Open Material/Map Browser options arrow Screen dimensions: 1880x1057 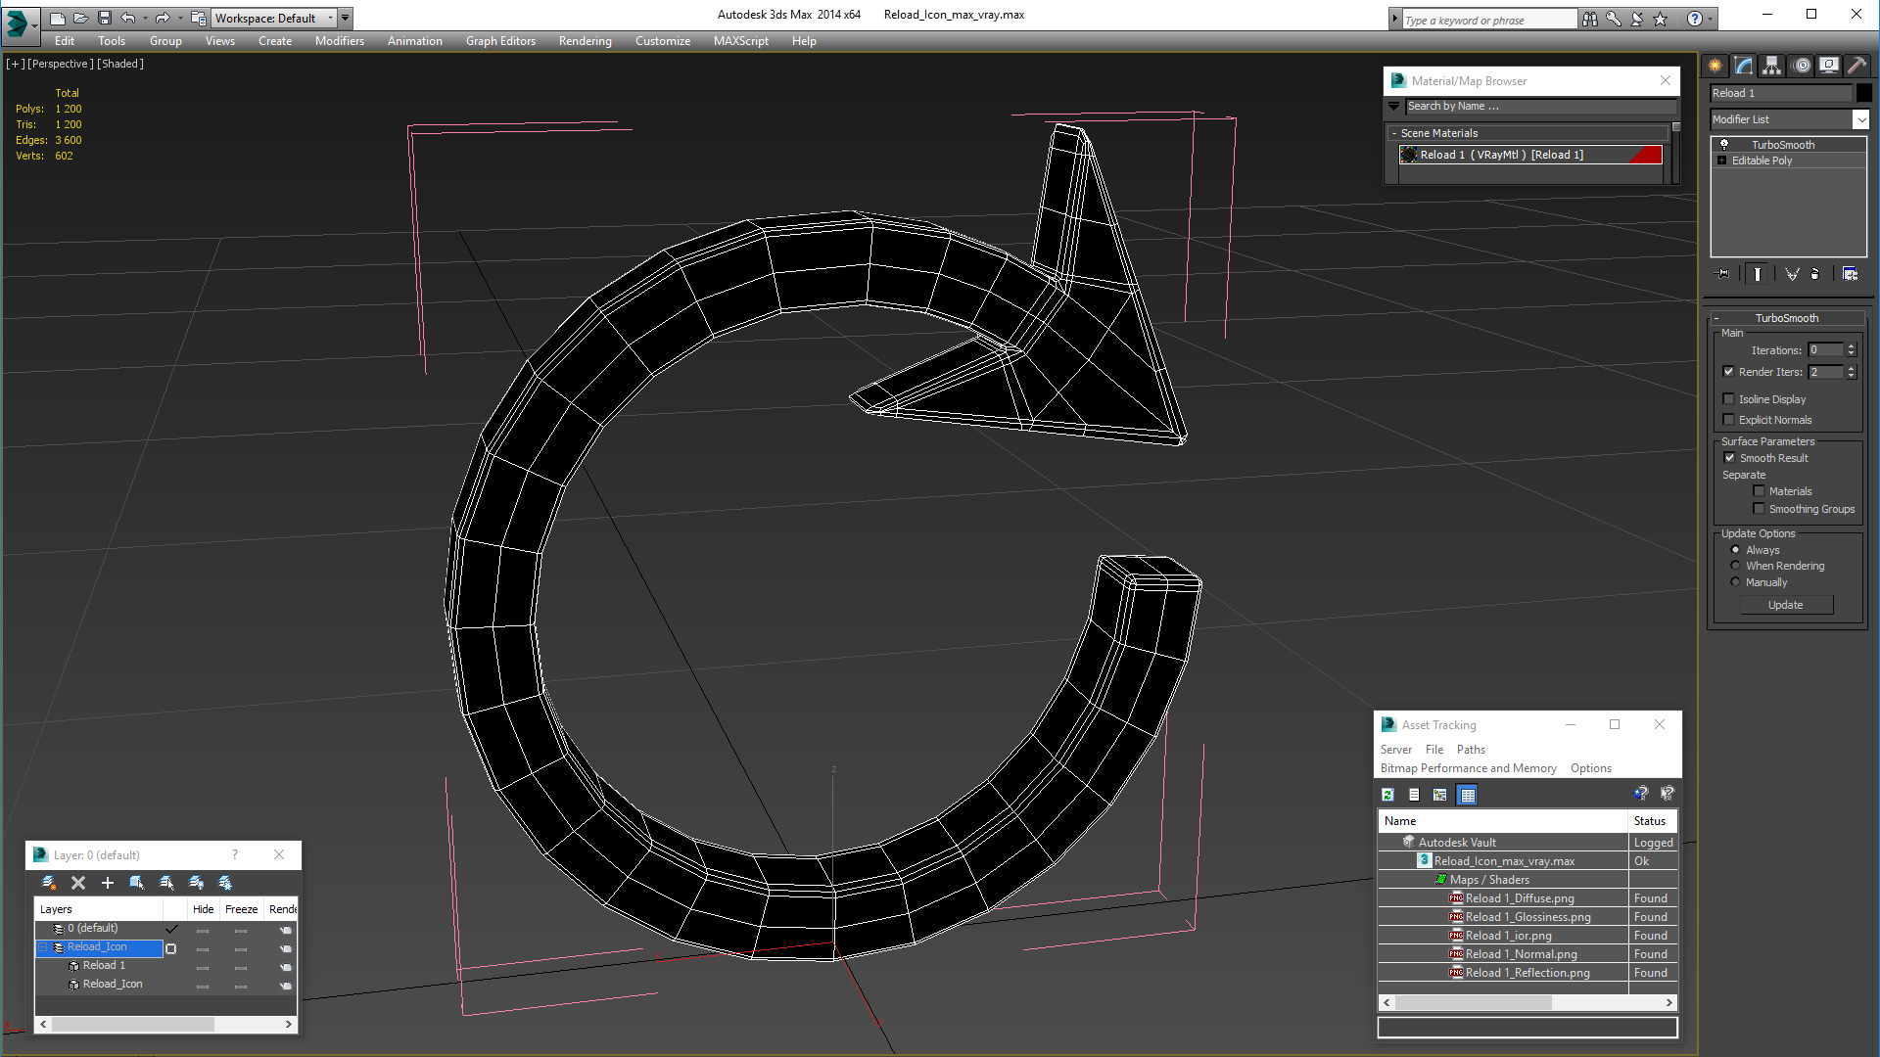pyautogui.click(x=1393, y=106)
